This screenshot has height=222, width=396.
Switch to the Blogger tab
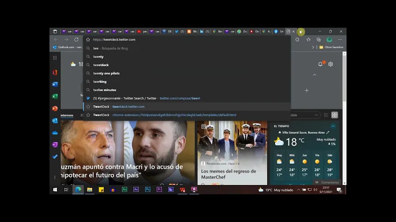(192, 31)
